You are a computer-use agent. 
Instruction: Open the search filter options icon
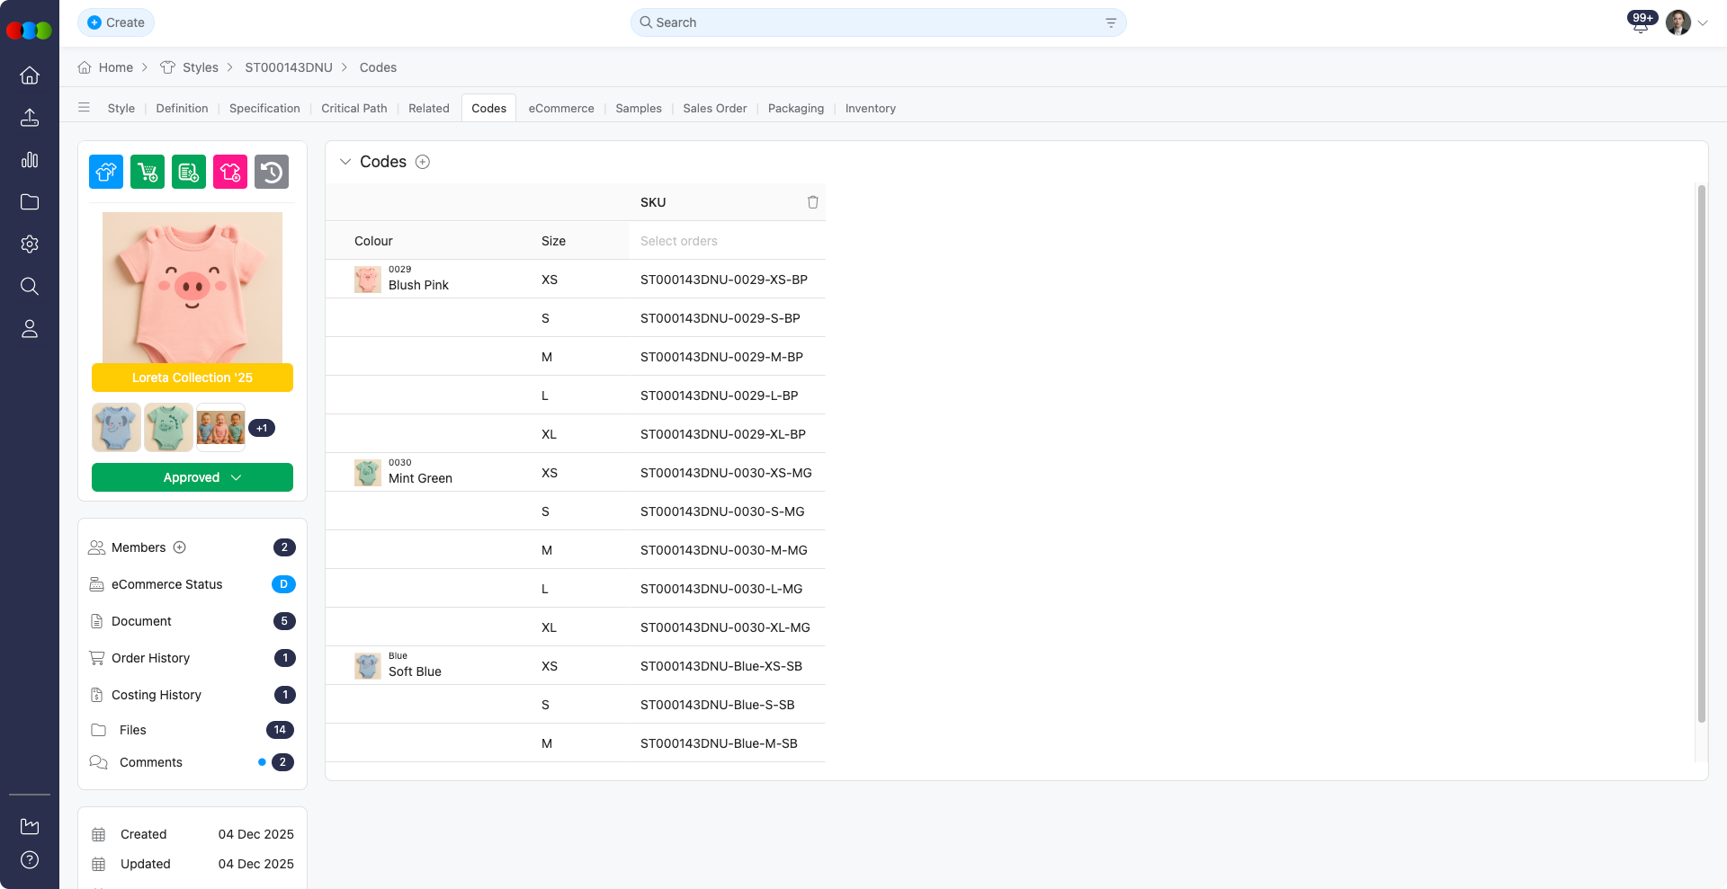[1111, 22]
